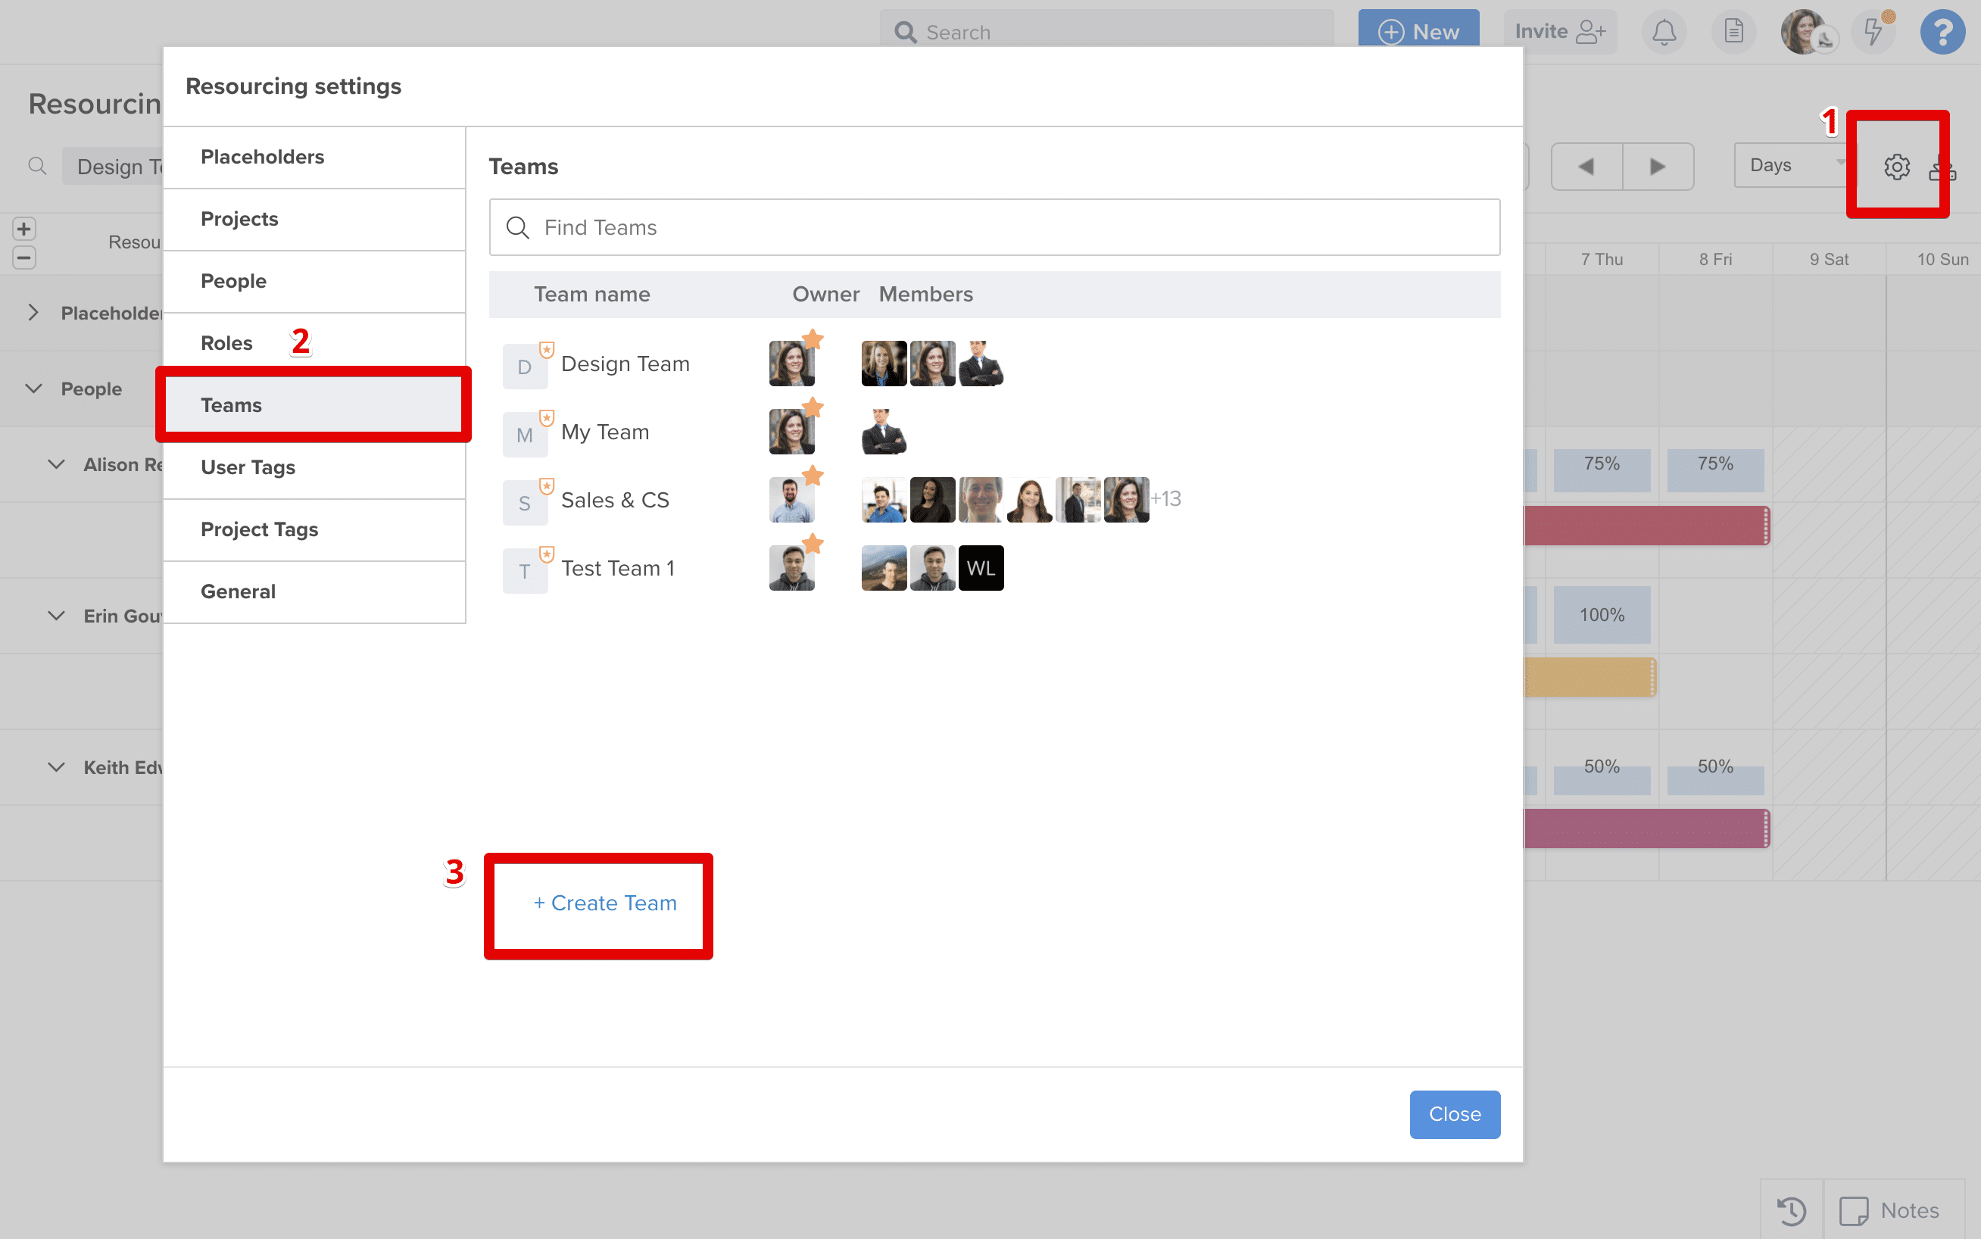Click the zoom-in plus icon on the left
Screen dimensions: 1981x1239
click(x=23, y=229)
